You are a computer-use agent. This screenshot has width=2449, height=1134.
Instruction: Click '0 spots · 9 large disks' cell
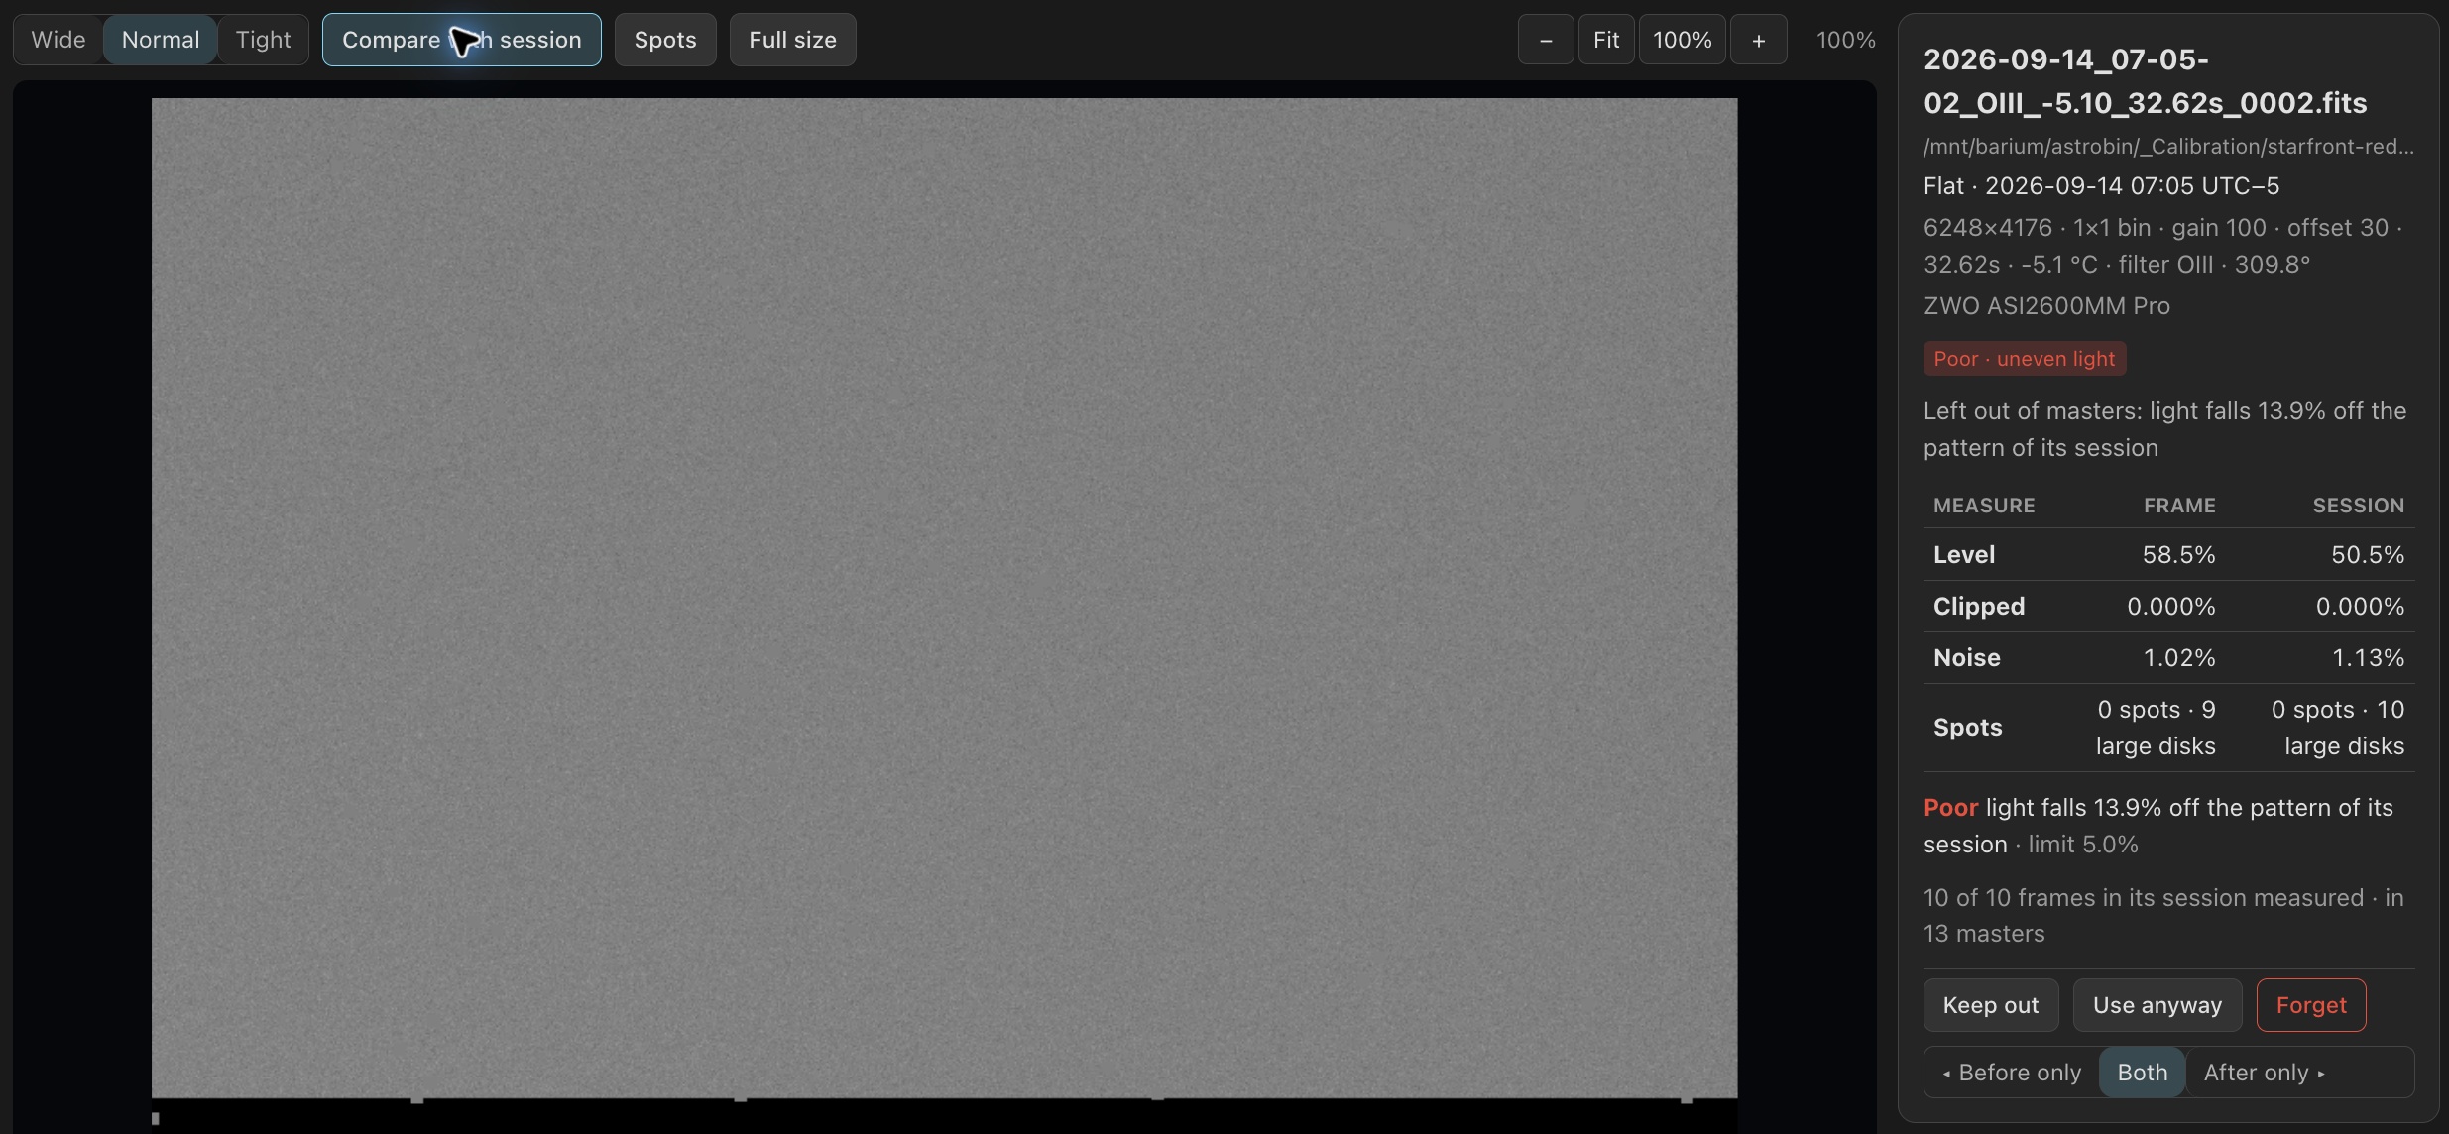pyautogui.click(x=2155, y=728)
